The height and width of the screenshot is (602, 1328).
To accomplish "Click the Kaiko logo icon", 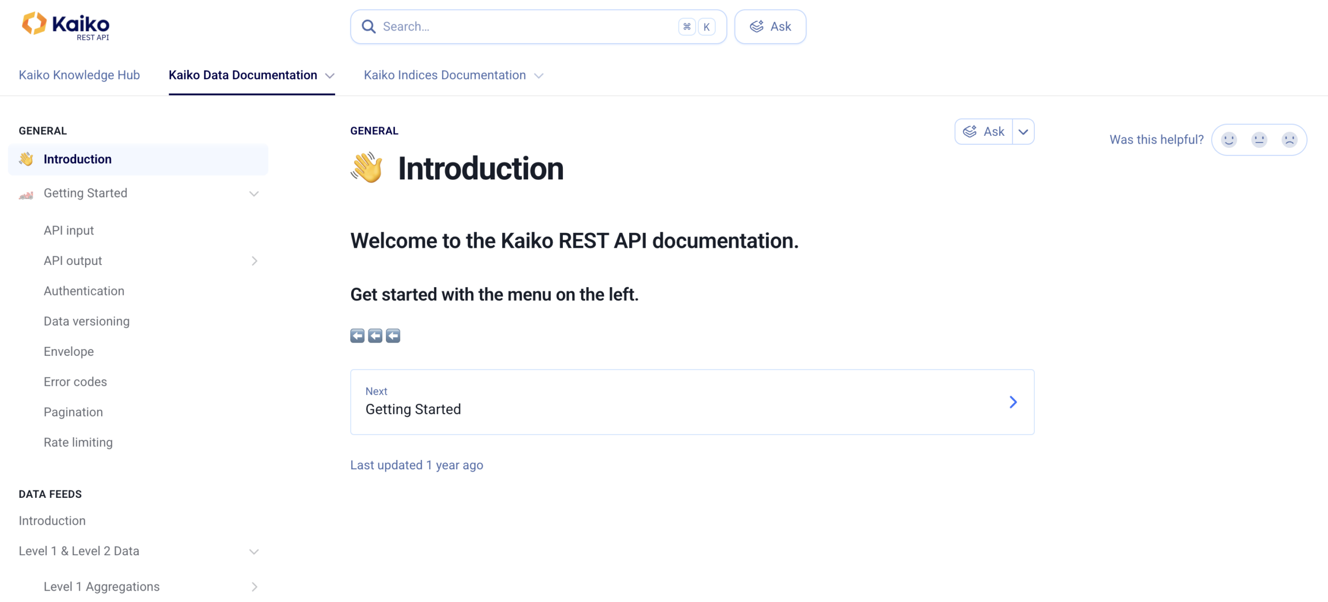I will coord(34,24).
